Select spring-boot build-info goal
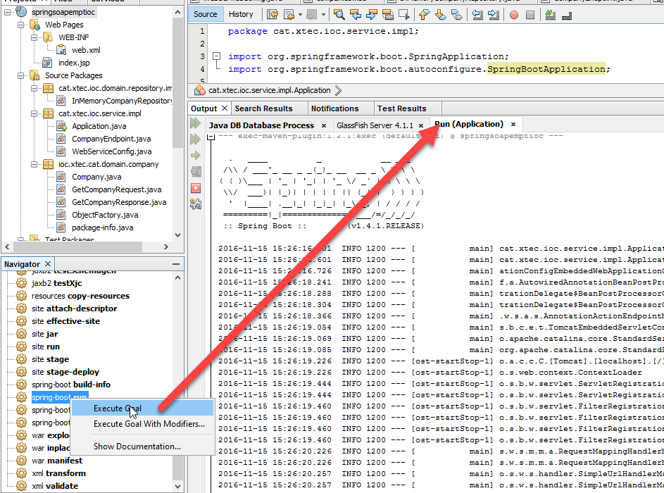The image size is (664, 493). (71, 385)
